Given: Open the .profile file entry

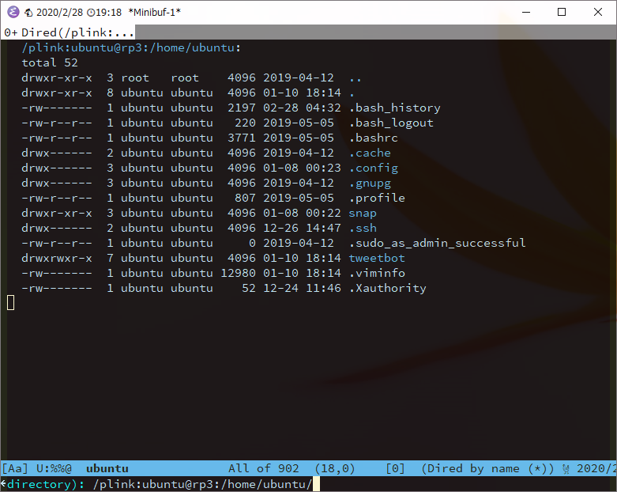Looking at the screenshot, I should pyautogui.click(x=377, y=198).
